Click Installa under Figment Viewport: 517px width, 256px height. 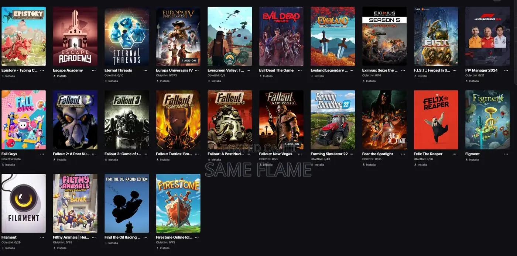coord(472,160)
